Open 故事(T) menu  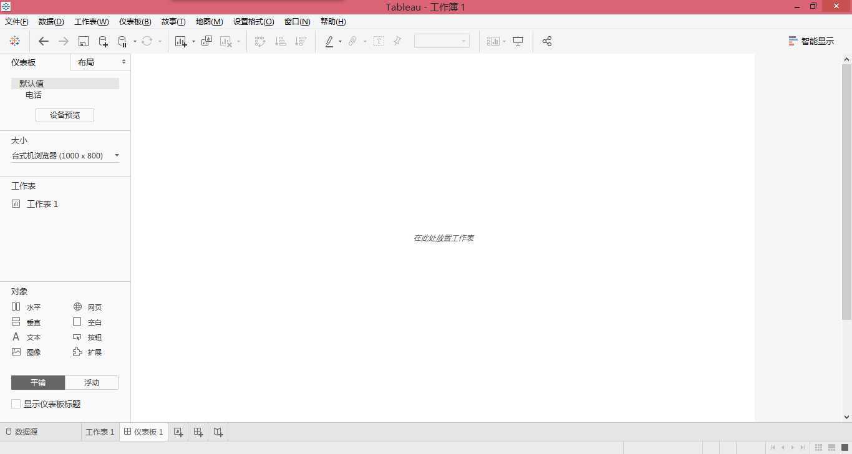pyautogui.click(x=173, y=21)
